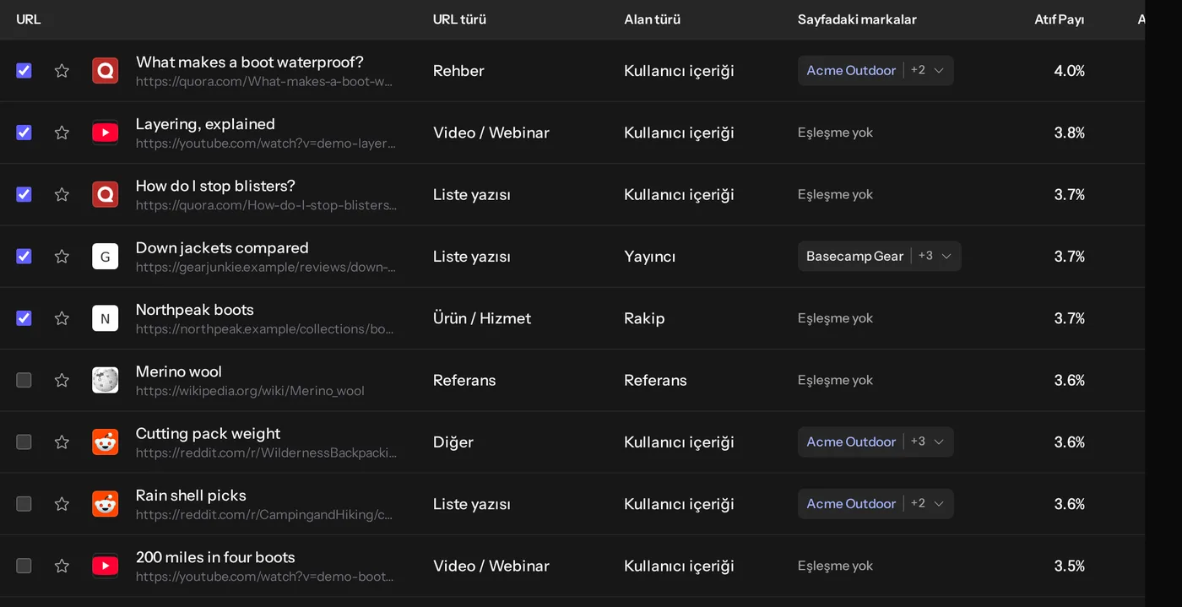Viewport: 1182px width, 607px height.
Task: Star the 'Layering, explained' row
Action: click(62, 133)
